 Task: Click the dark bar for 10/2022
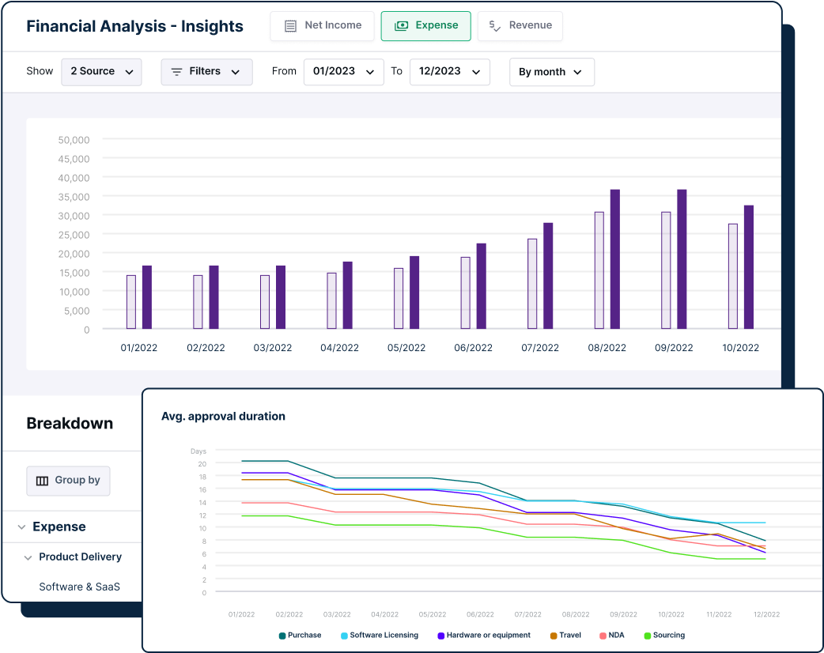[x=749, y=267]
